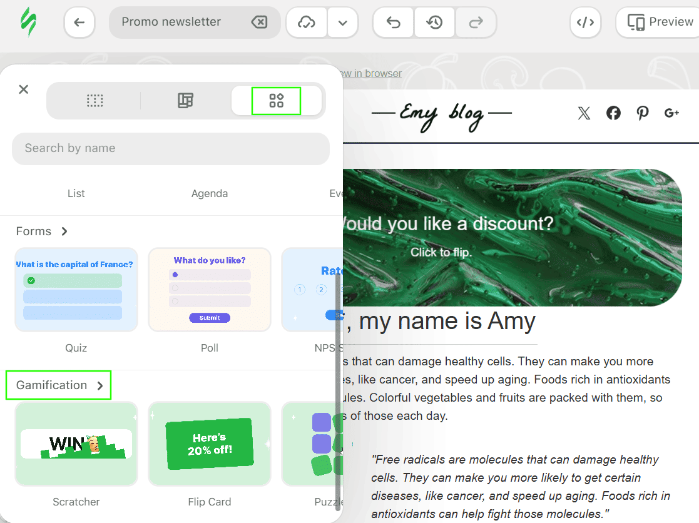Click the 'Click to flip.' text
This screenshot has height=523, width=699.
pos(441,252)
